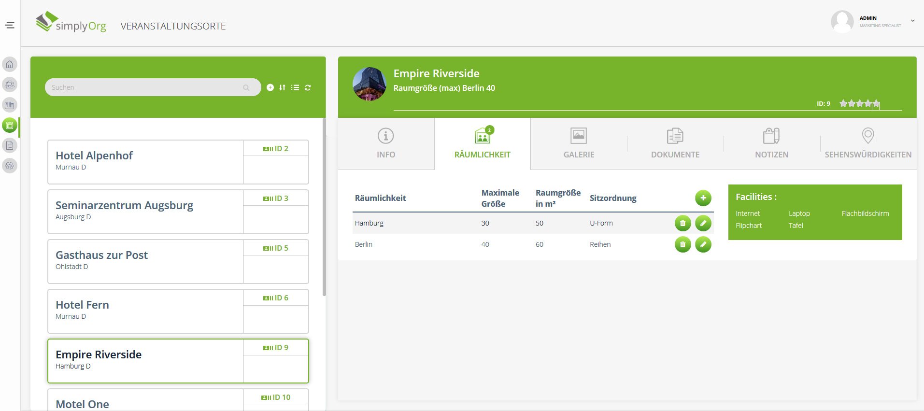Click the magnifier icon in search
The width and height of the screenshot is (924, 411).
[246, 87]
